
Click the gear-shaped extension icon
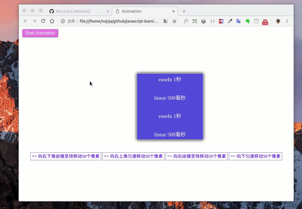(204, 21)
